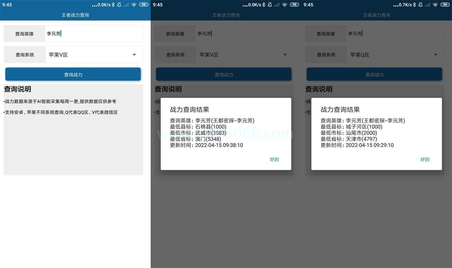Open the 苹果V区 system dropdown on the left screen
Image resolution: width=452 pixels, height=268 pixels.
coord(94,55)
